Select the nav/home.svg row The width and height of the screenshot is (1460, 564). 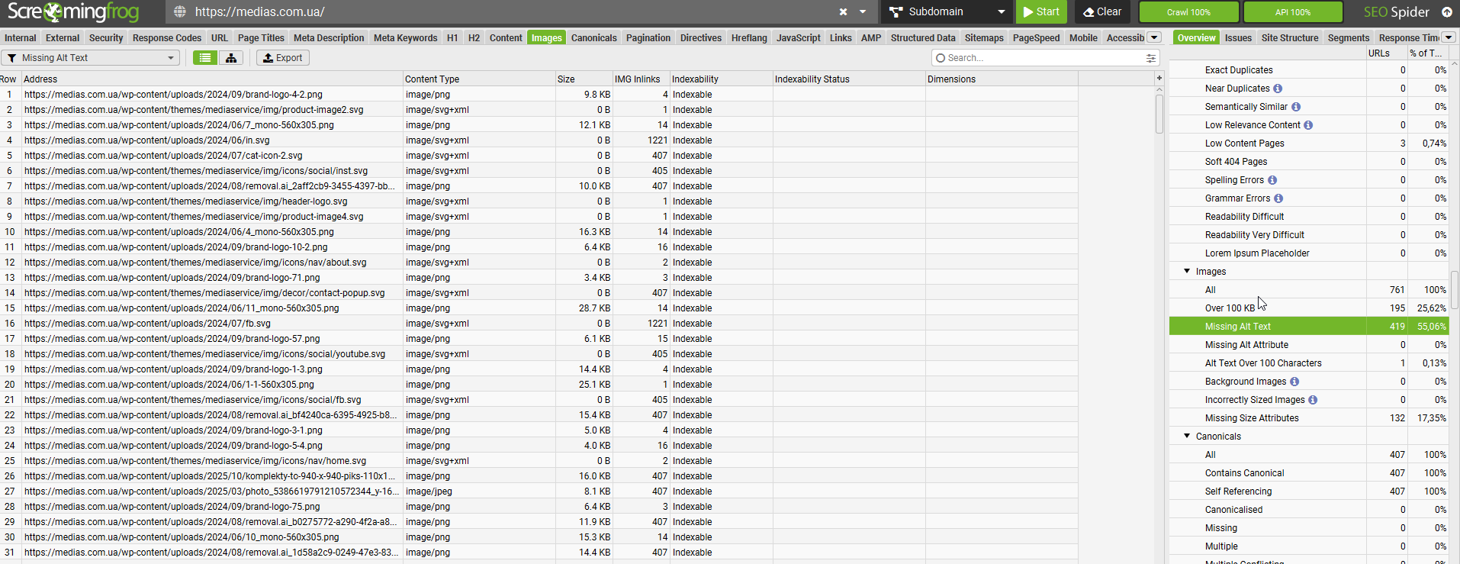coord(539,461)
